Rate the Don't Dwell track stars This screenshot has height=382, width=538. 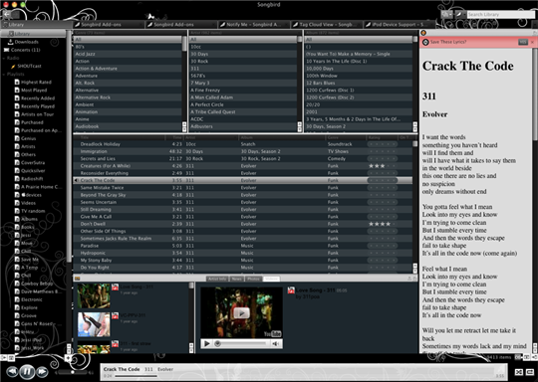[382, 224]
